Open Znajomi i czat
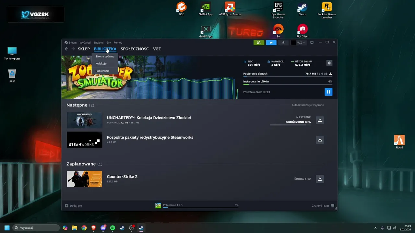415x233 pixels. coord(323,205)
